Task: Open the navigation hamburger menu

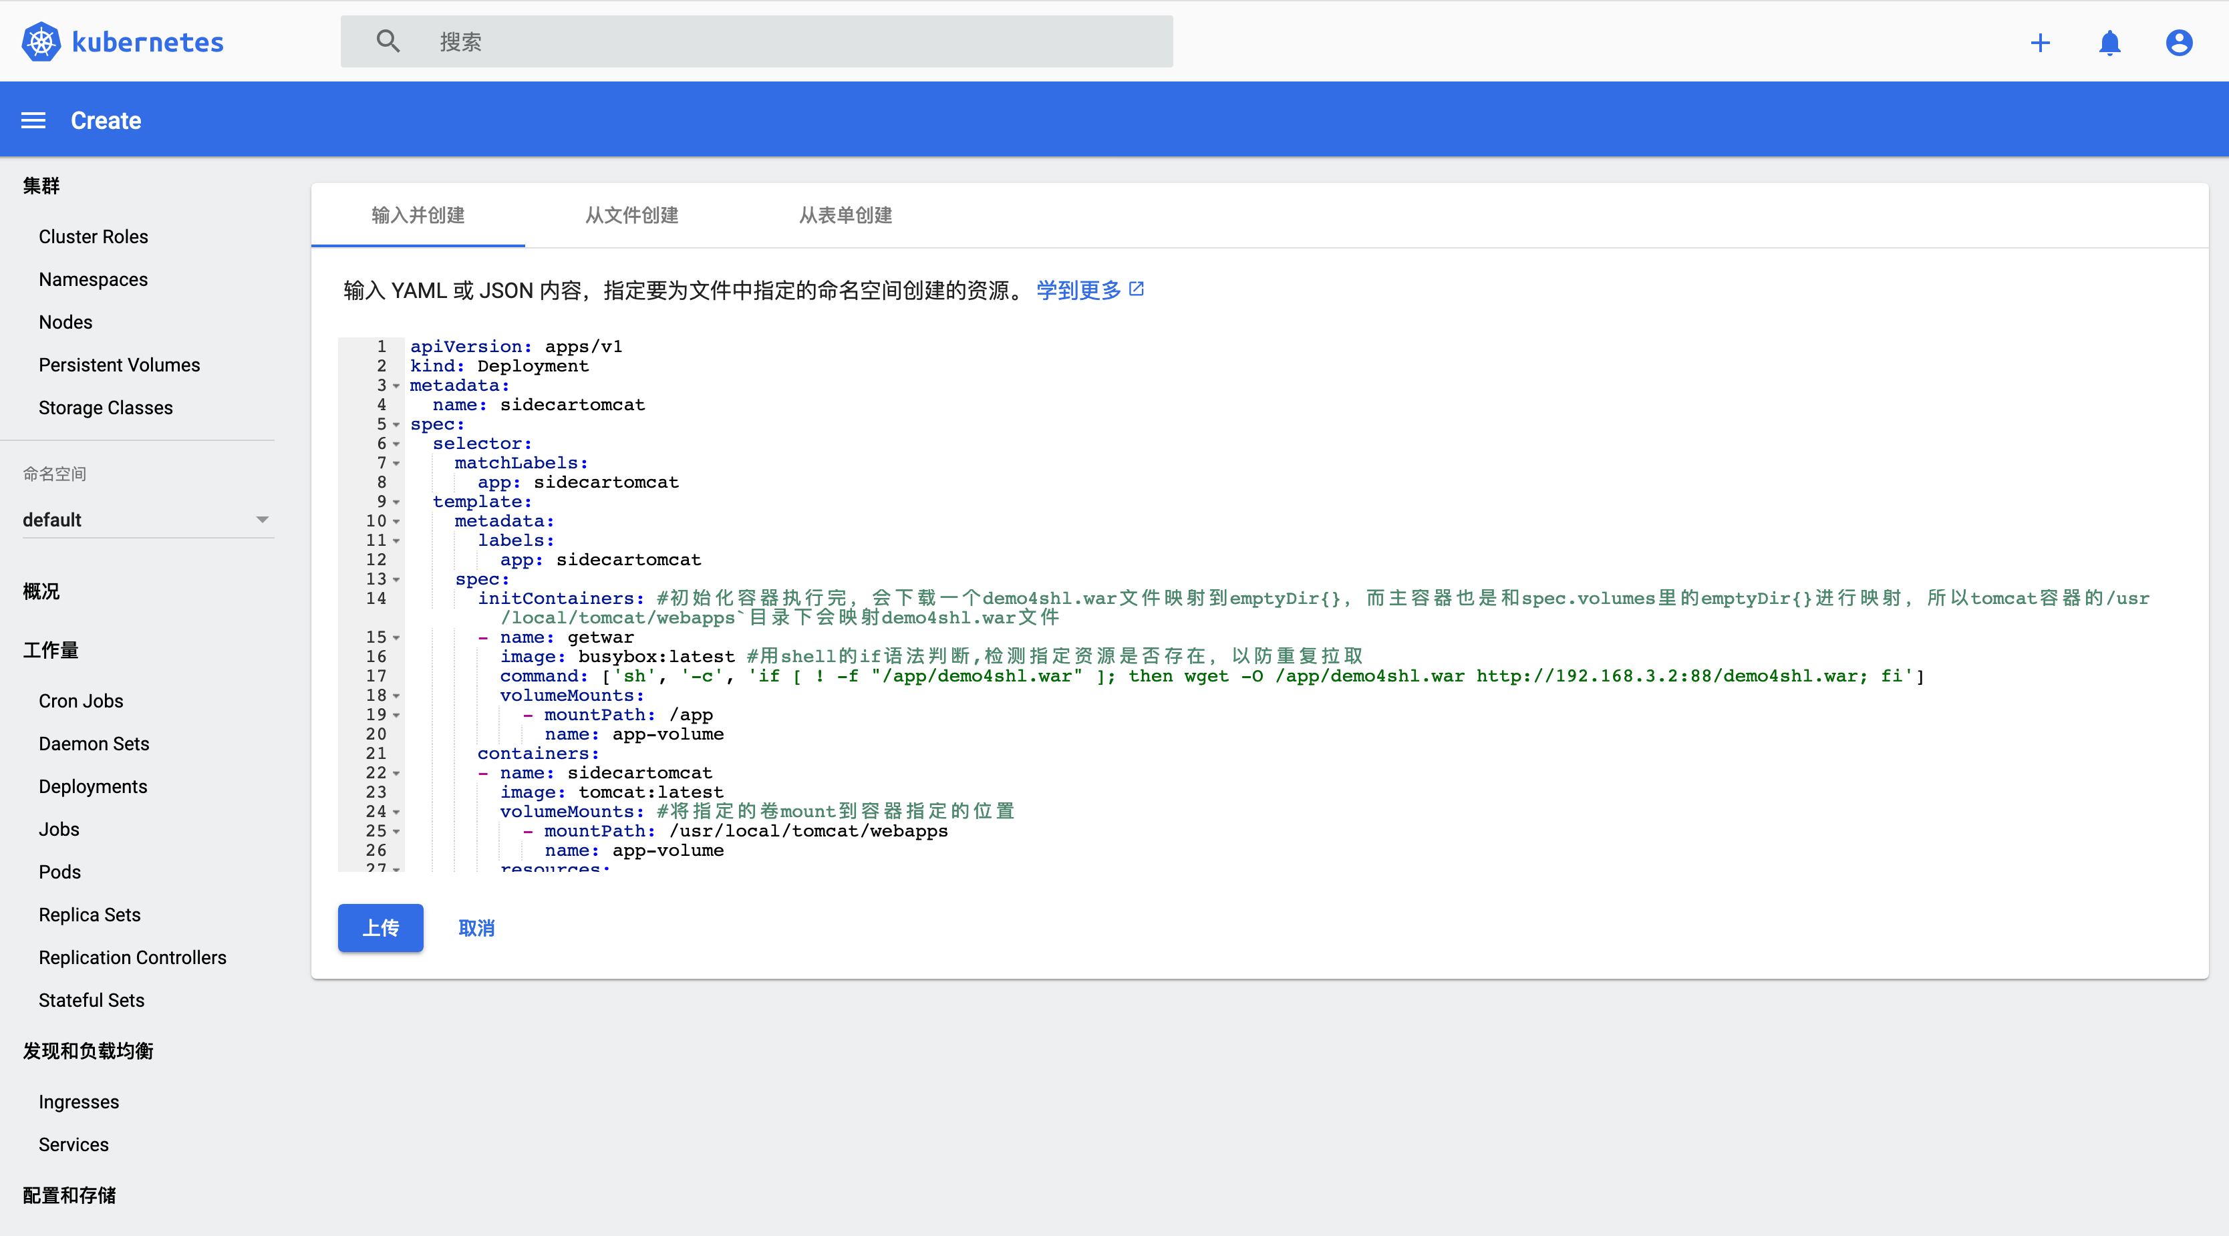Action: pos(33,120)
